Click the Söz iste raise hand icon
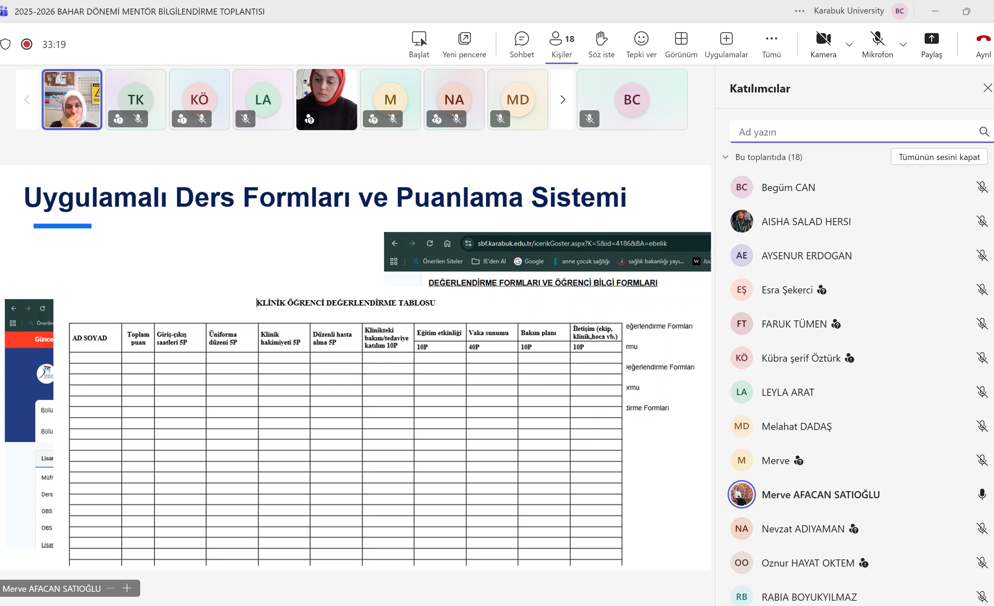Screen dimensions: 994x606 (x=601, y=39)
